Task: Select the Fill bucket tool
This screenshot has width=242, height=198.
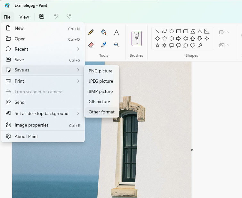Action: [x=104, y=32]
